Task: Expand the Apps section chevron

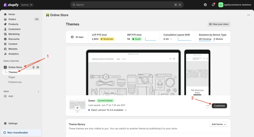Action: click(x=38, y=92)
